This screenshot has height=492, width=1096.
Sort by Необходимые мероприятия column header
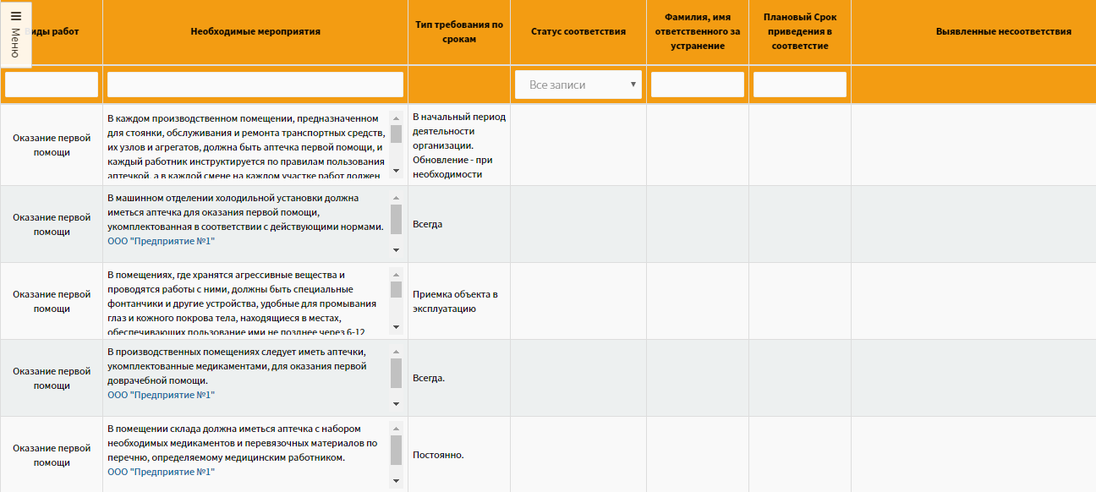point(255,31)
